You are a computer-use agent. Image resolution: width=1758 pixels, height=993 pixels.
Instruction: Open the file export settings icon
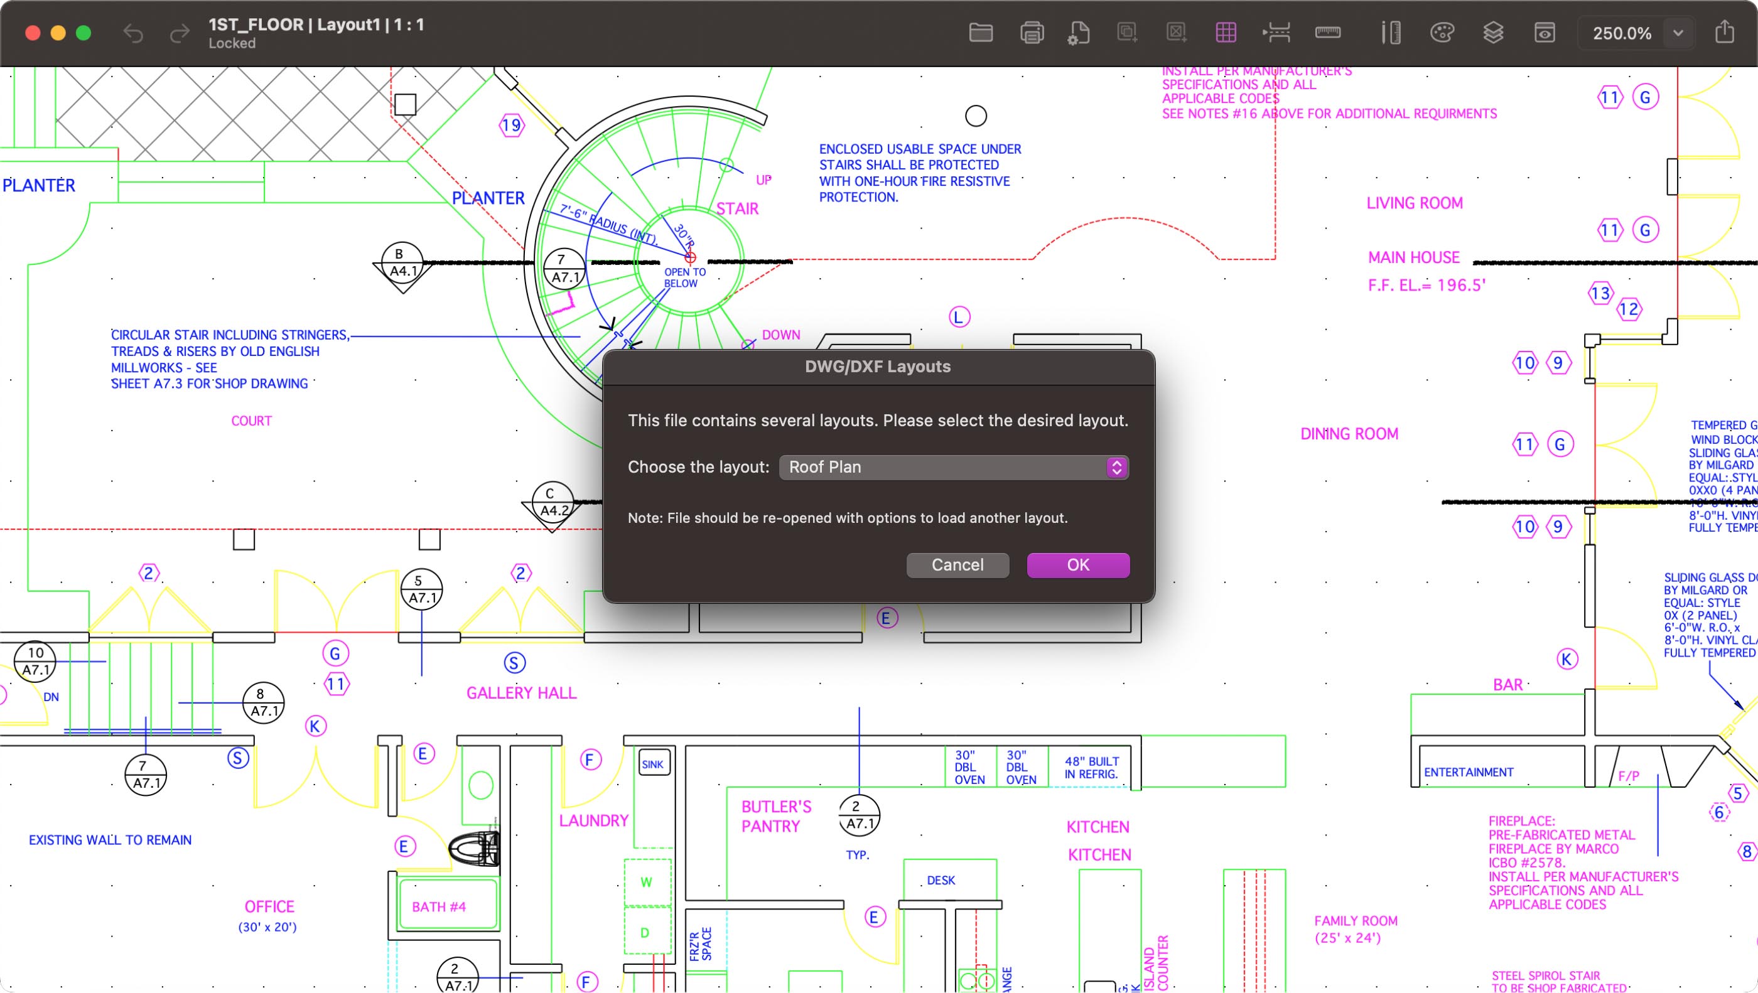[x=1079, y=32]
